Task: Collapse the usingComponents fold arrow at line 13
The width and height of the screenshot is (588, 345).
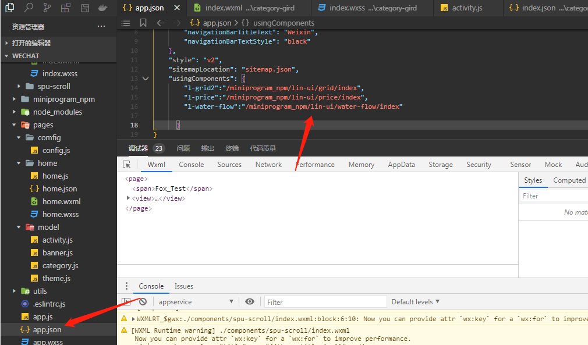Action: coord(146,79)
